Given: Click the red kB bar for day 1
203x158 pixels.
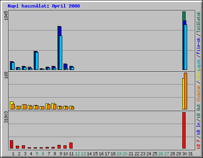Looking at the screenshot, I should [11, 145].
